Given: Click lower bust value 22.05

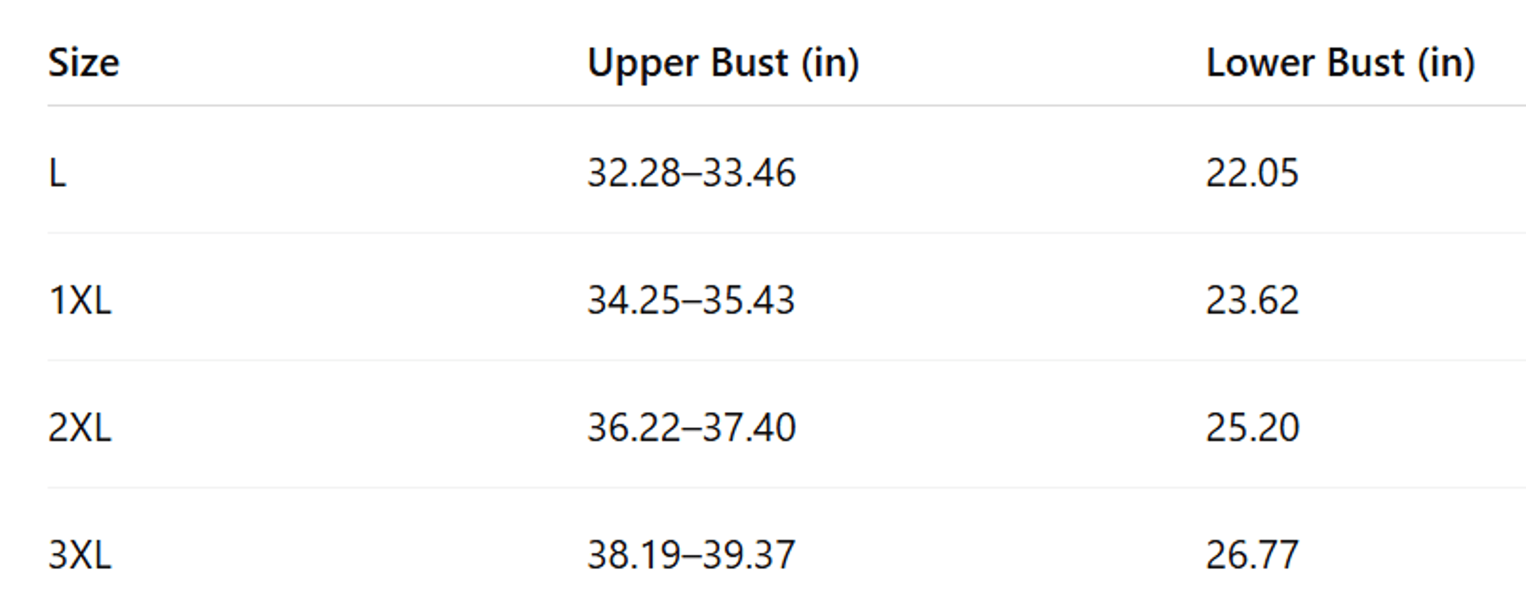Looking at the screenshot, I should pyautogui.click(x=1252, y=173).
